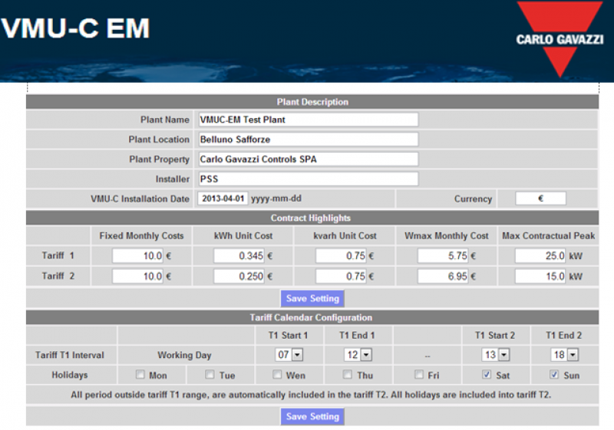Click Save Setting under Tariff Calendar Configuration

point(312,416)
